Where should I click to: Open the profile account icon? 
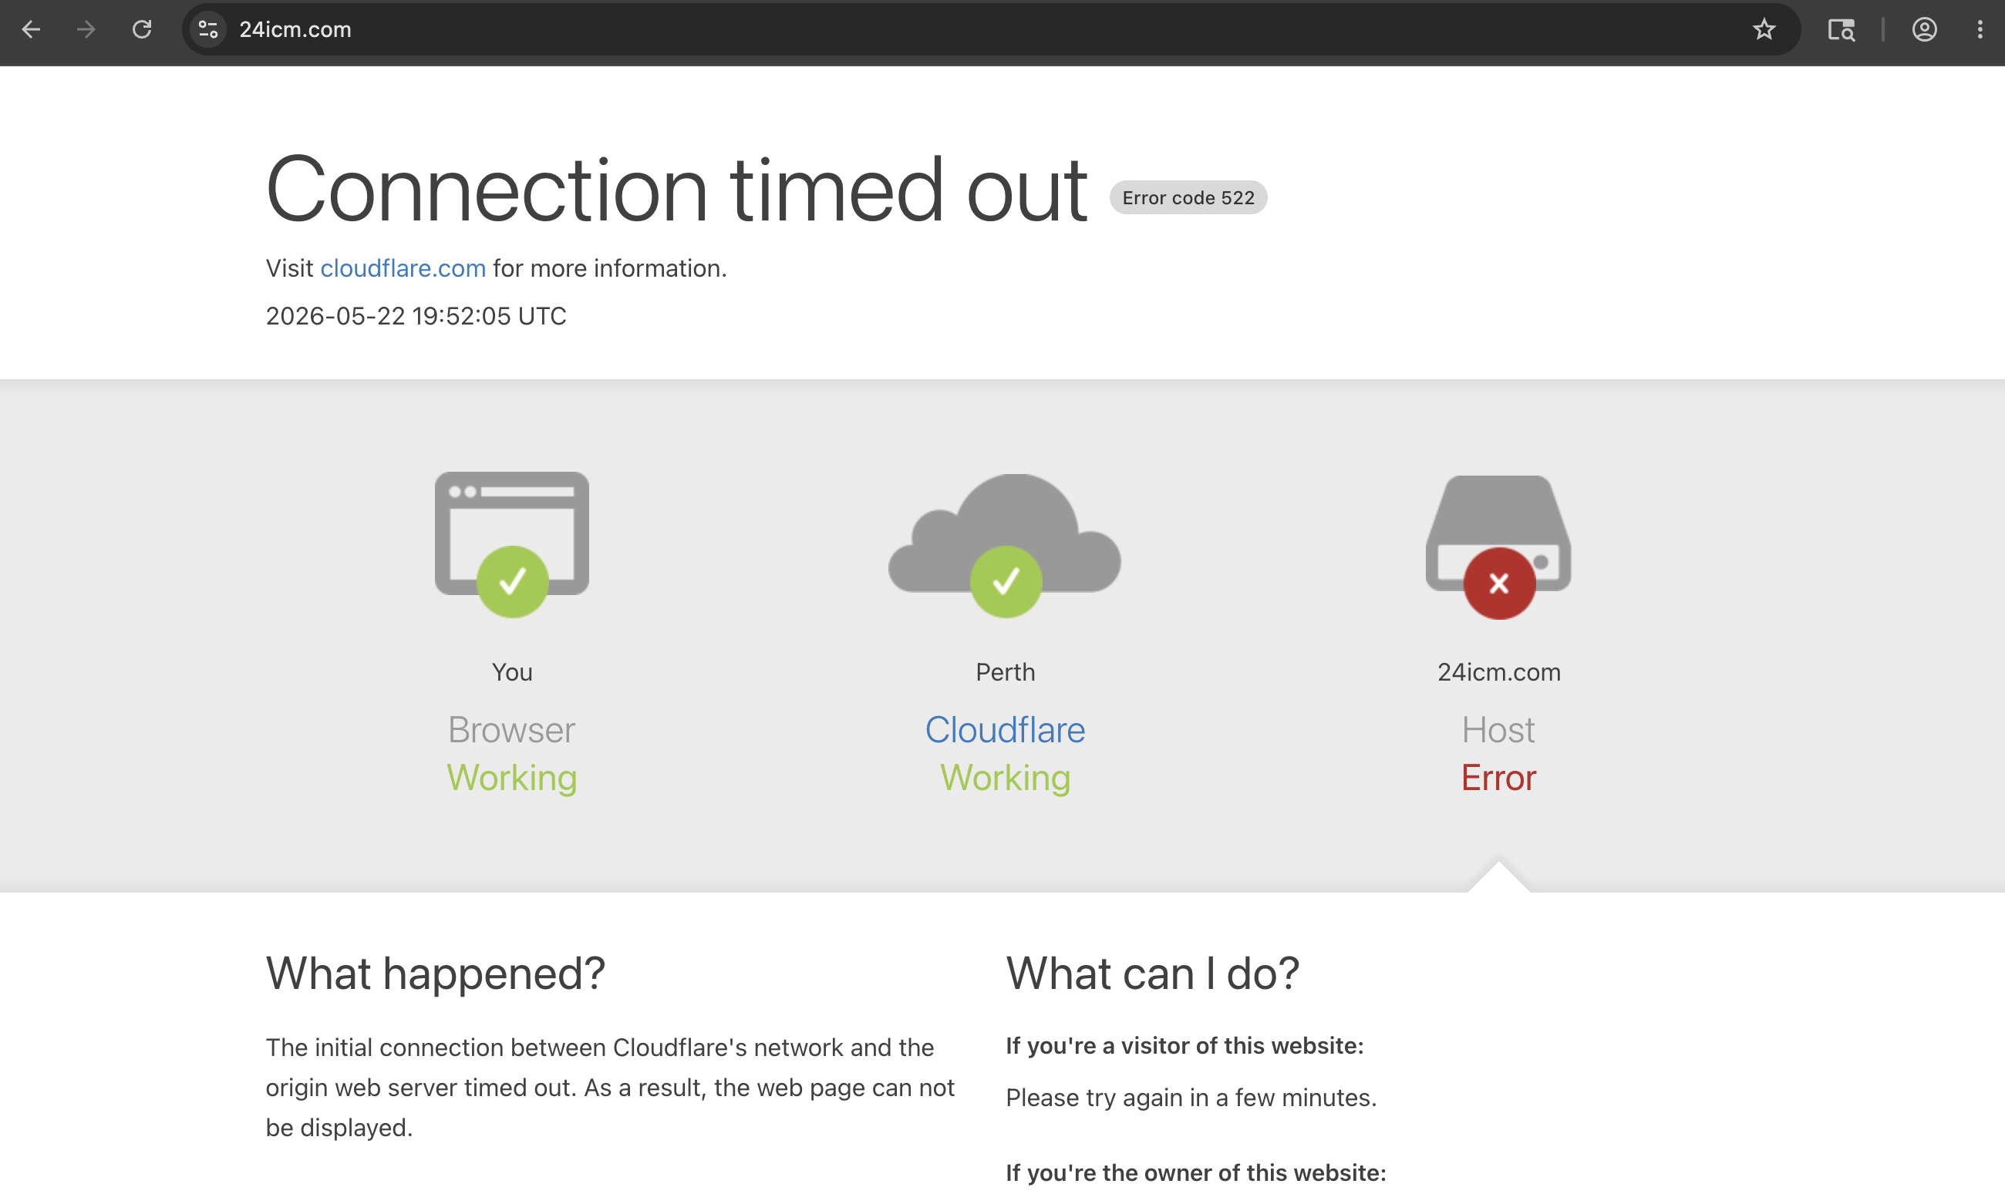tap(1925, 30)
